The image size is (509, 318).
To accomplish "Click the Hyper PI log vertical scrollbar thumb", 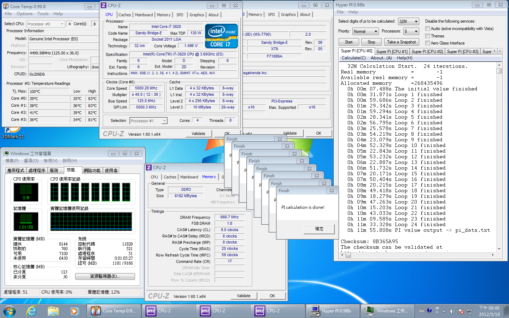I will [x=499, y=71].
